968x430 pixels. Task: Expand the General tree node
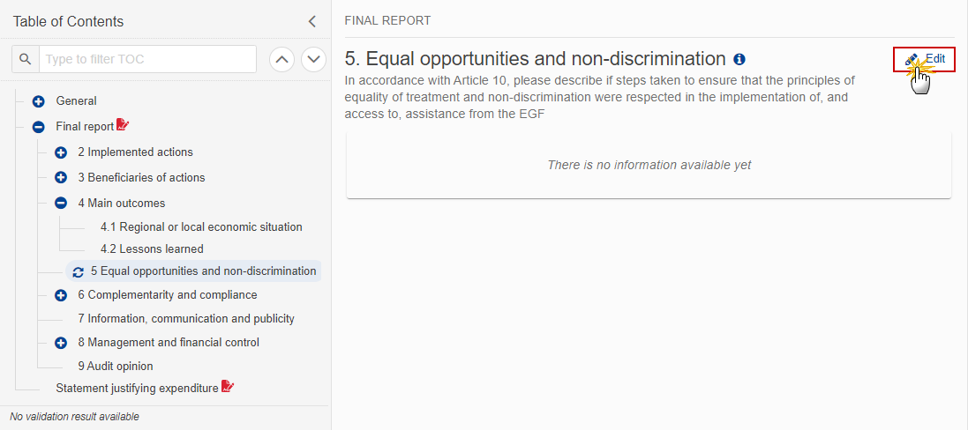(x=38, y=101)
